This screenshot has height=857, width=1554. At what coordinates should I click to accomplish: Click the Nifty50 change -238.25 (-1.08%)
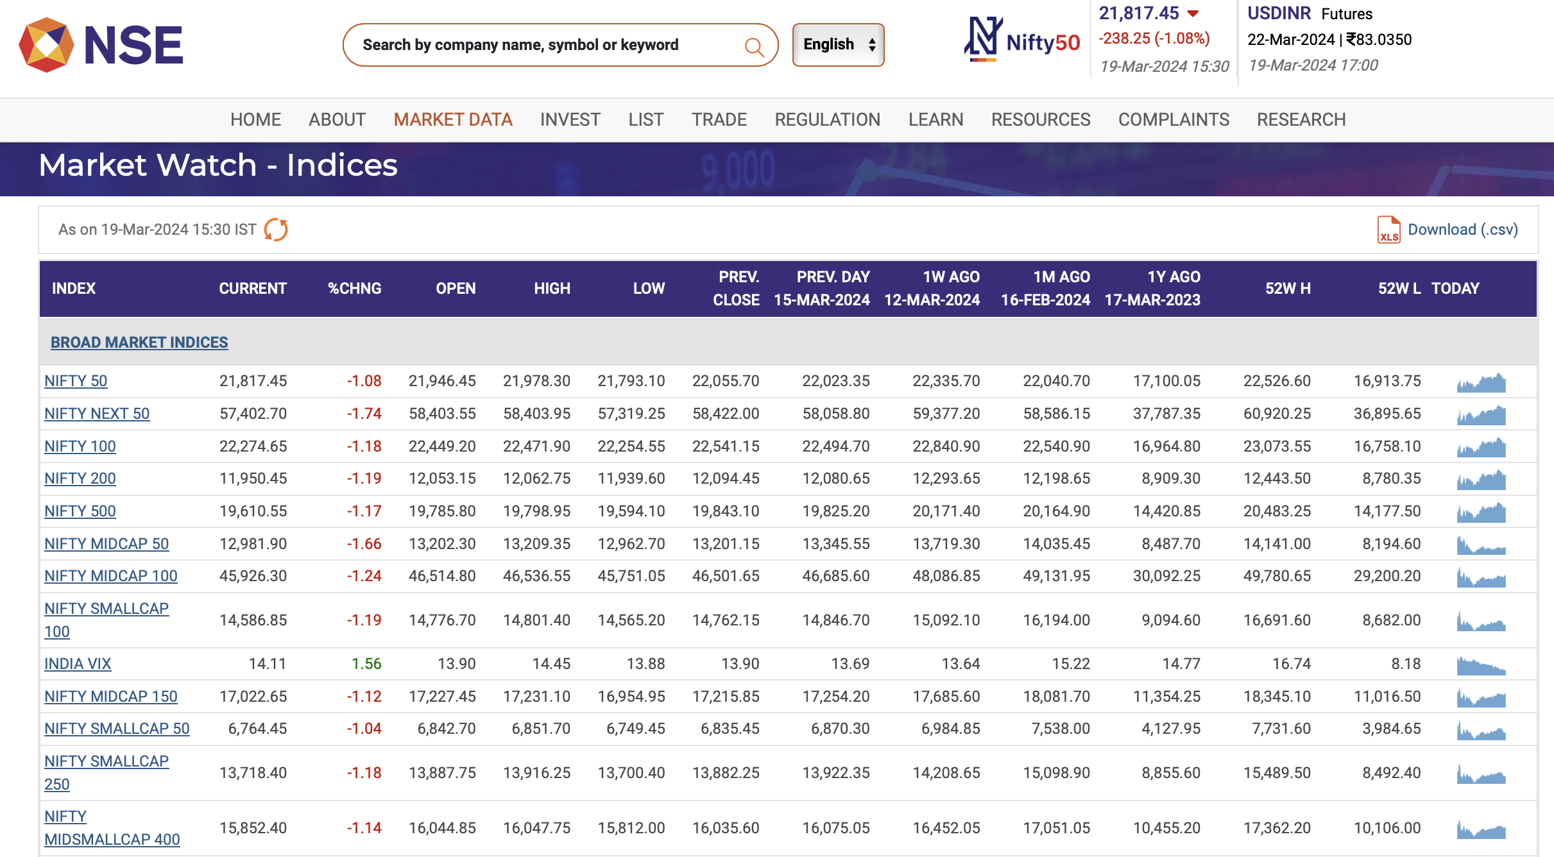point(1154,38)
